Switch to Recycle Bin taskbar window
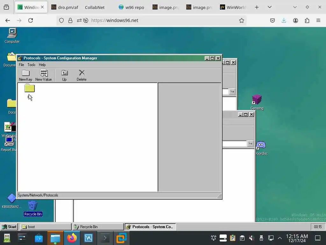The height and width of the screenshot is (245, 326). pyautogui.click(x=98, y=227)
